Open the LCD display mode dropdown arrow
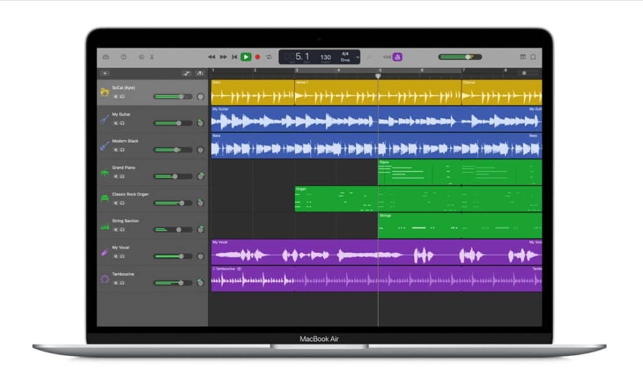643x386 pixels. pyautogui.click(x=357, y=57)
